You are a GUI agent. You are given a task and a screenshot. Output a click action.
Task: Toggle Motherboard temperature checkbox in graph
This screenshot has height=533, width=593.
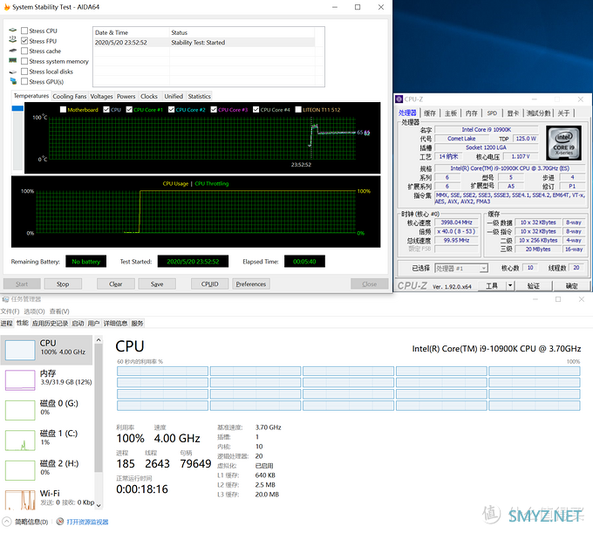[x=63, y=110]
